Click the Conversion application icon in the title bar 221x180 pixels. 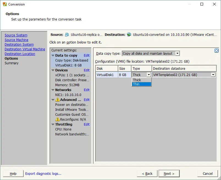coord(4,4)
